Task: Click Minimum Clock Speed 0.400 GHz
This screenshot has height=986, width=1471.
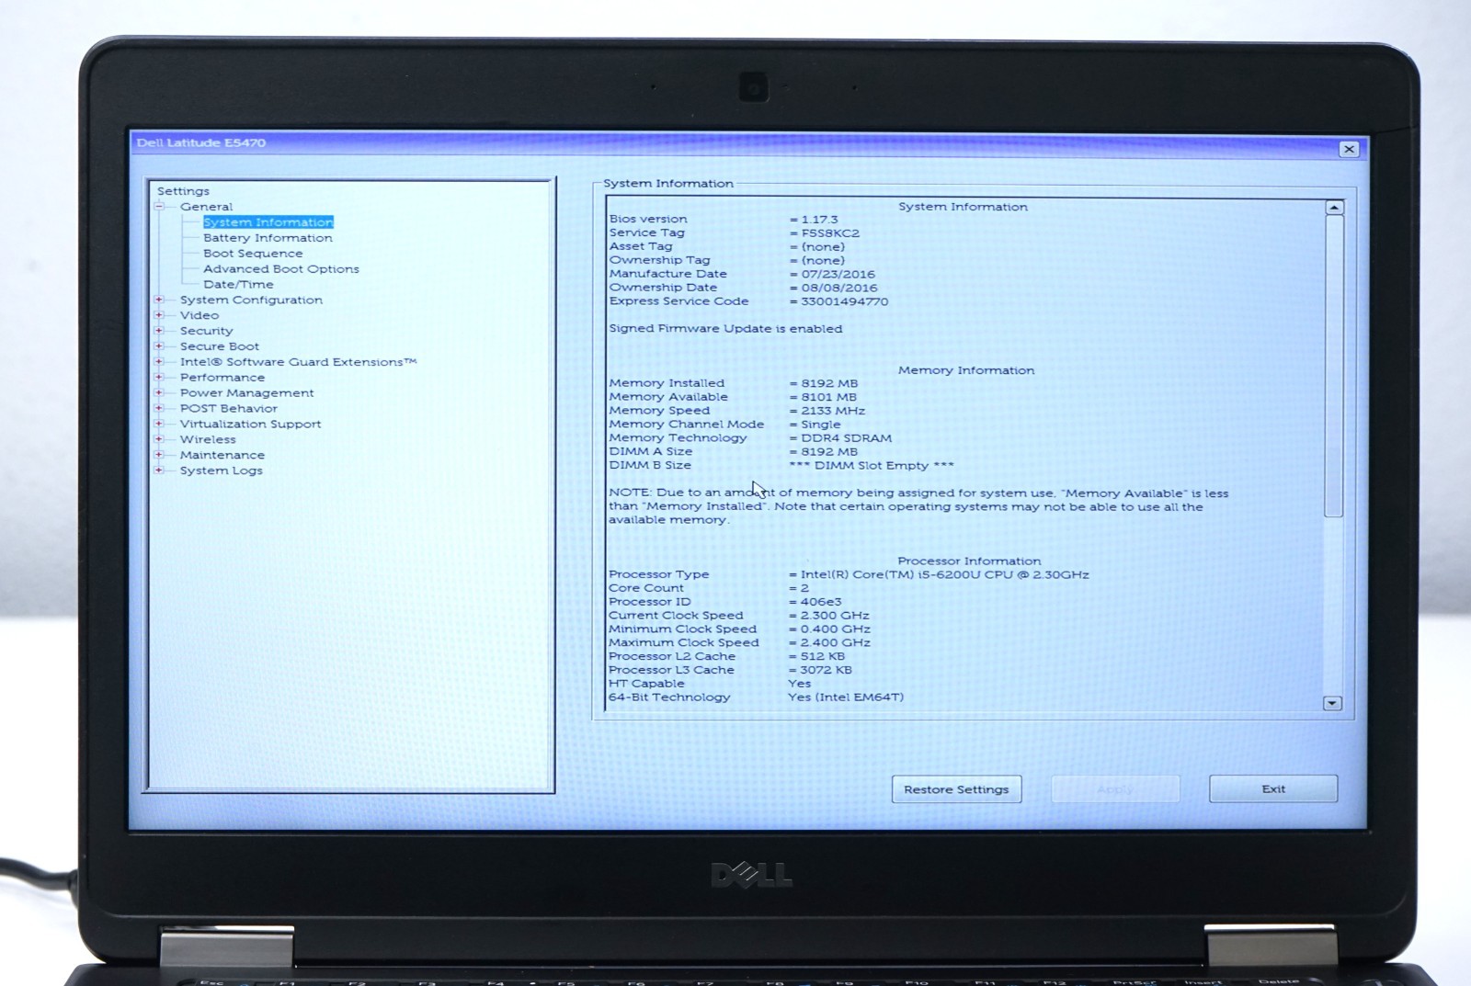Action: (x=835, y=629)
